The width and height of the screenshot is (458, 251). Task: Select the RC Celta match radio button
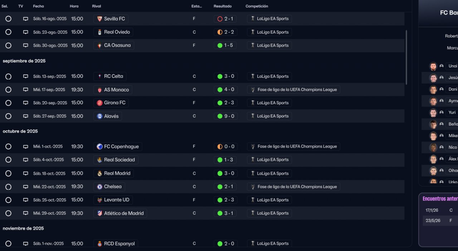[x=8, y=76]
